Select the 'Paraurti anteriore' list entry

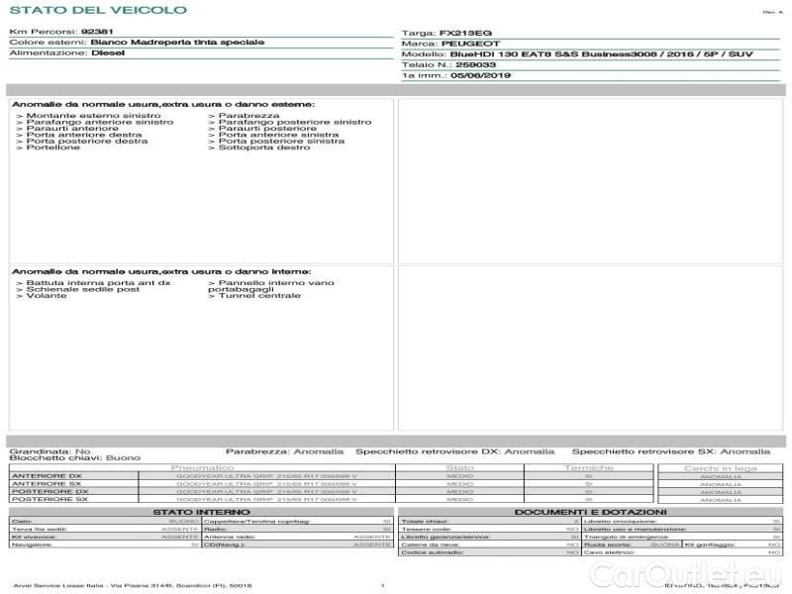(72, 129)
